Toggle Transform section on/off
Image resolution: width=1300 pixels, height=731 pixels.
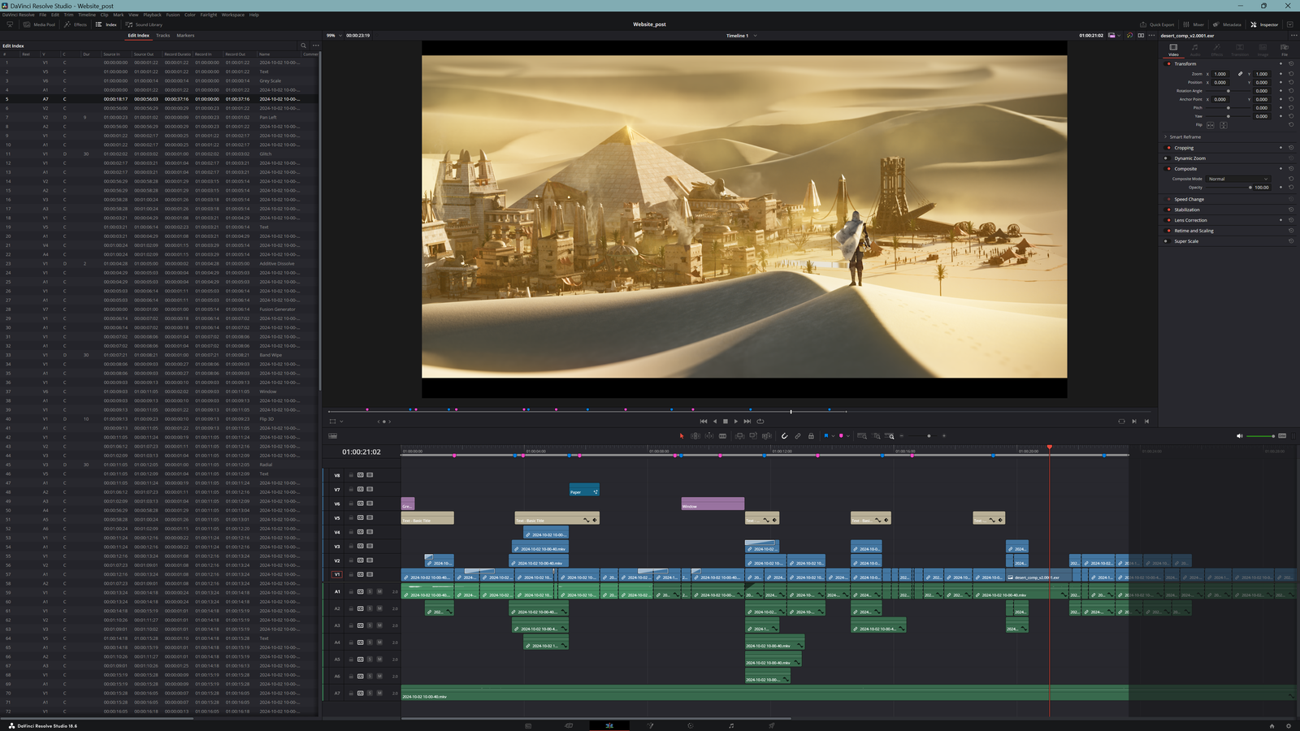[x=1168, y=63]
